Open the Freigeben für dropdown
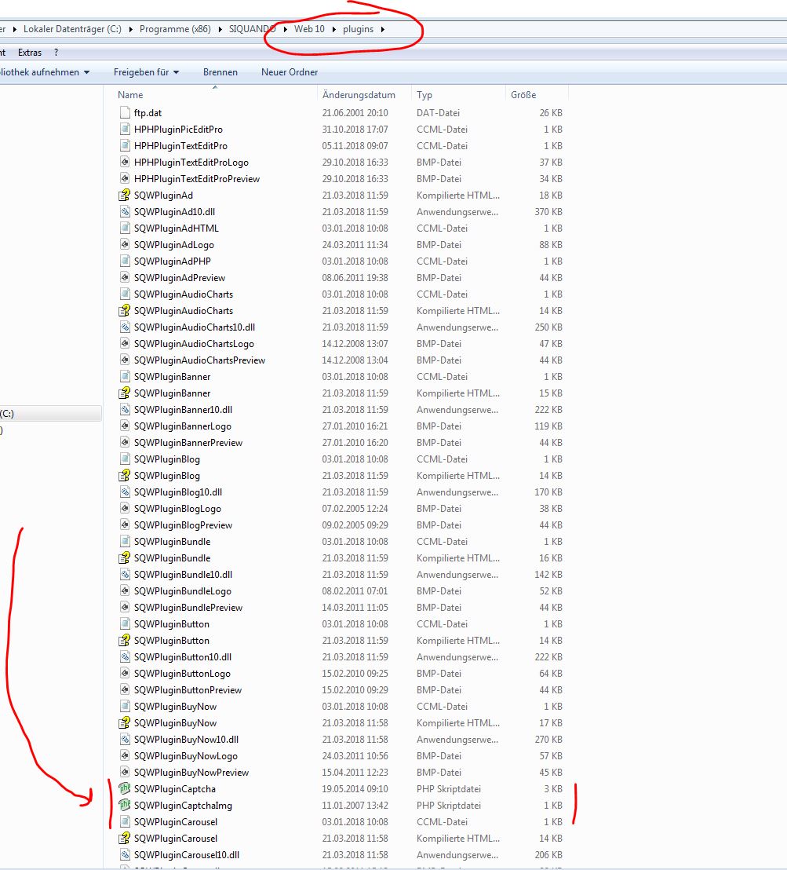 tap(146, 72)
